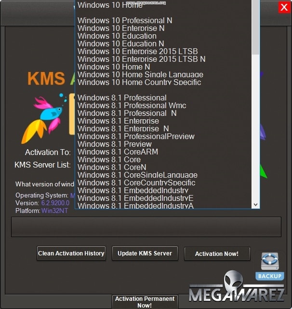Image resolution: width=292 pixels, height=309 pixels.
Task: Select Windows 8.1 Core entry
Action: 164,159
